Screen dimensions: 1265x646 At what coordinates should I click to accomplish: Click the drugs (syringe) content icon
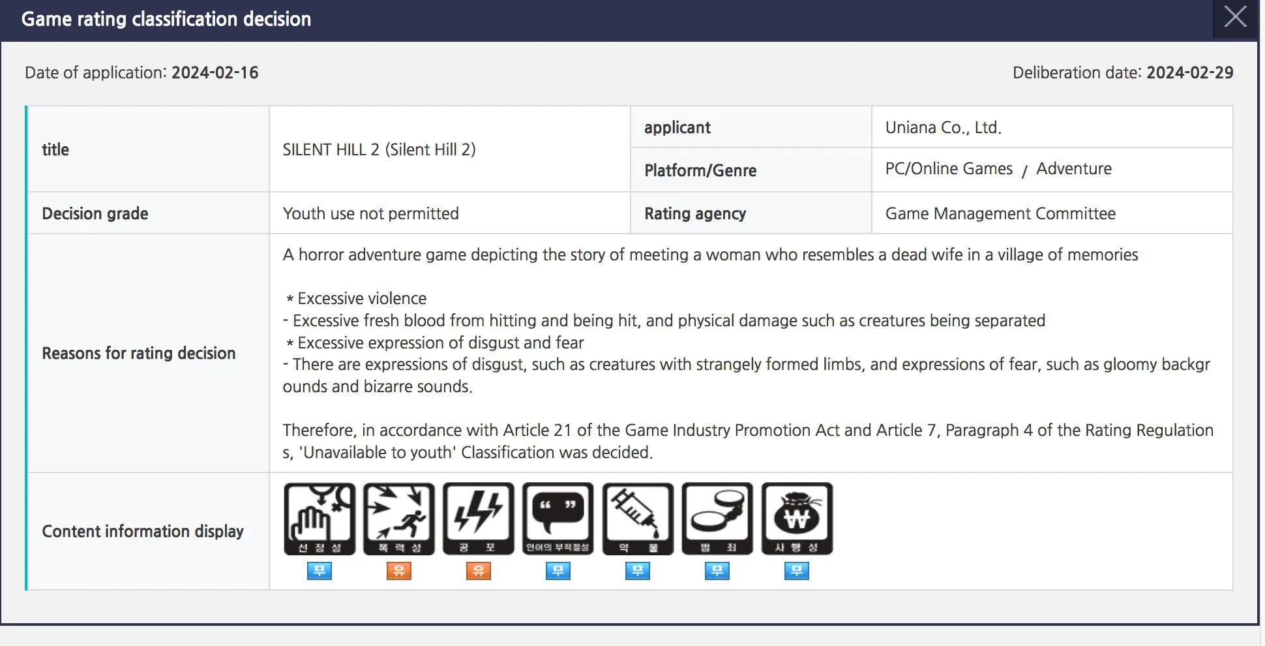[638, 519]
